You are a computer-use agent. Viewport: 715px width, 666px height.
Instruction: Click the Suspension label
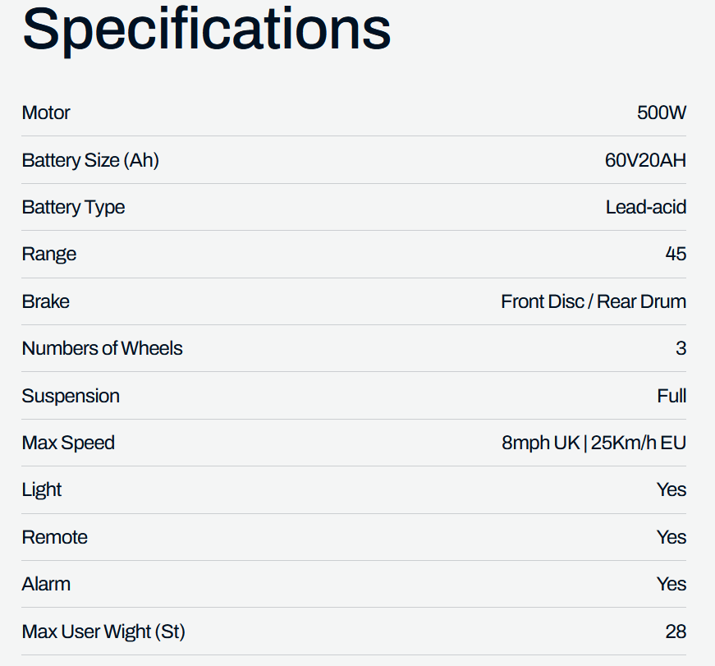(71, 396)
